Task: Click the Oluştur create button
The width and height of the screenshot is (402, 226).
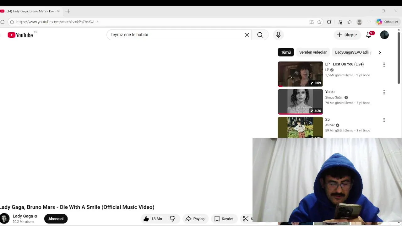Action: point(347,35)
